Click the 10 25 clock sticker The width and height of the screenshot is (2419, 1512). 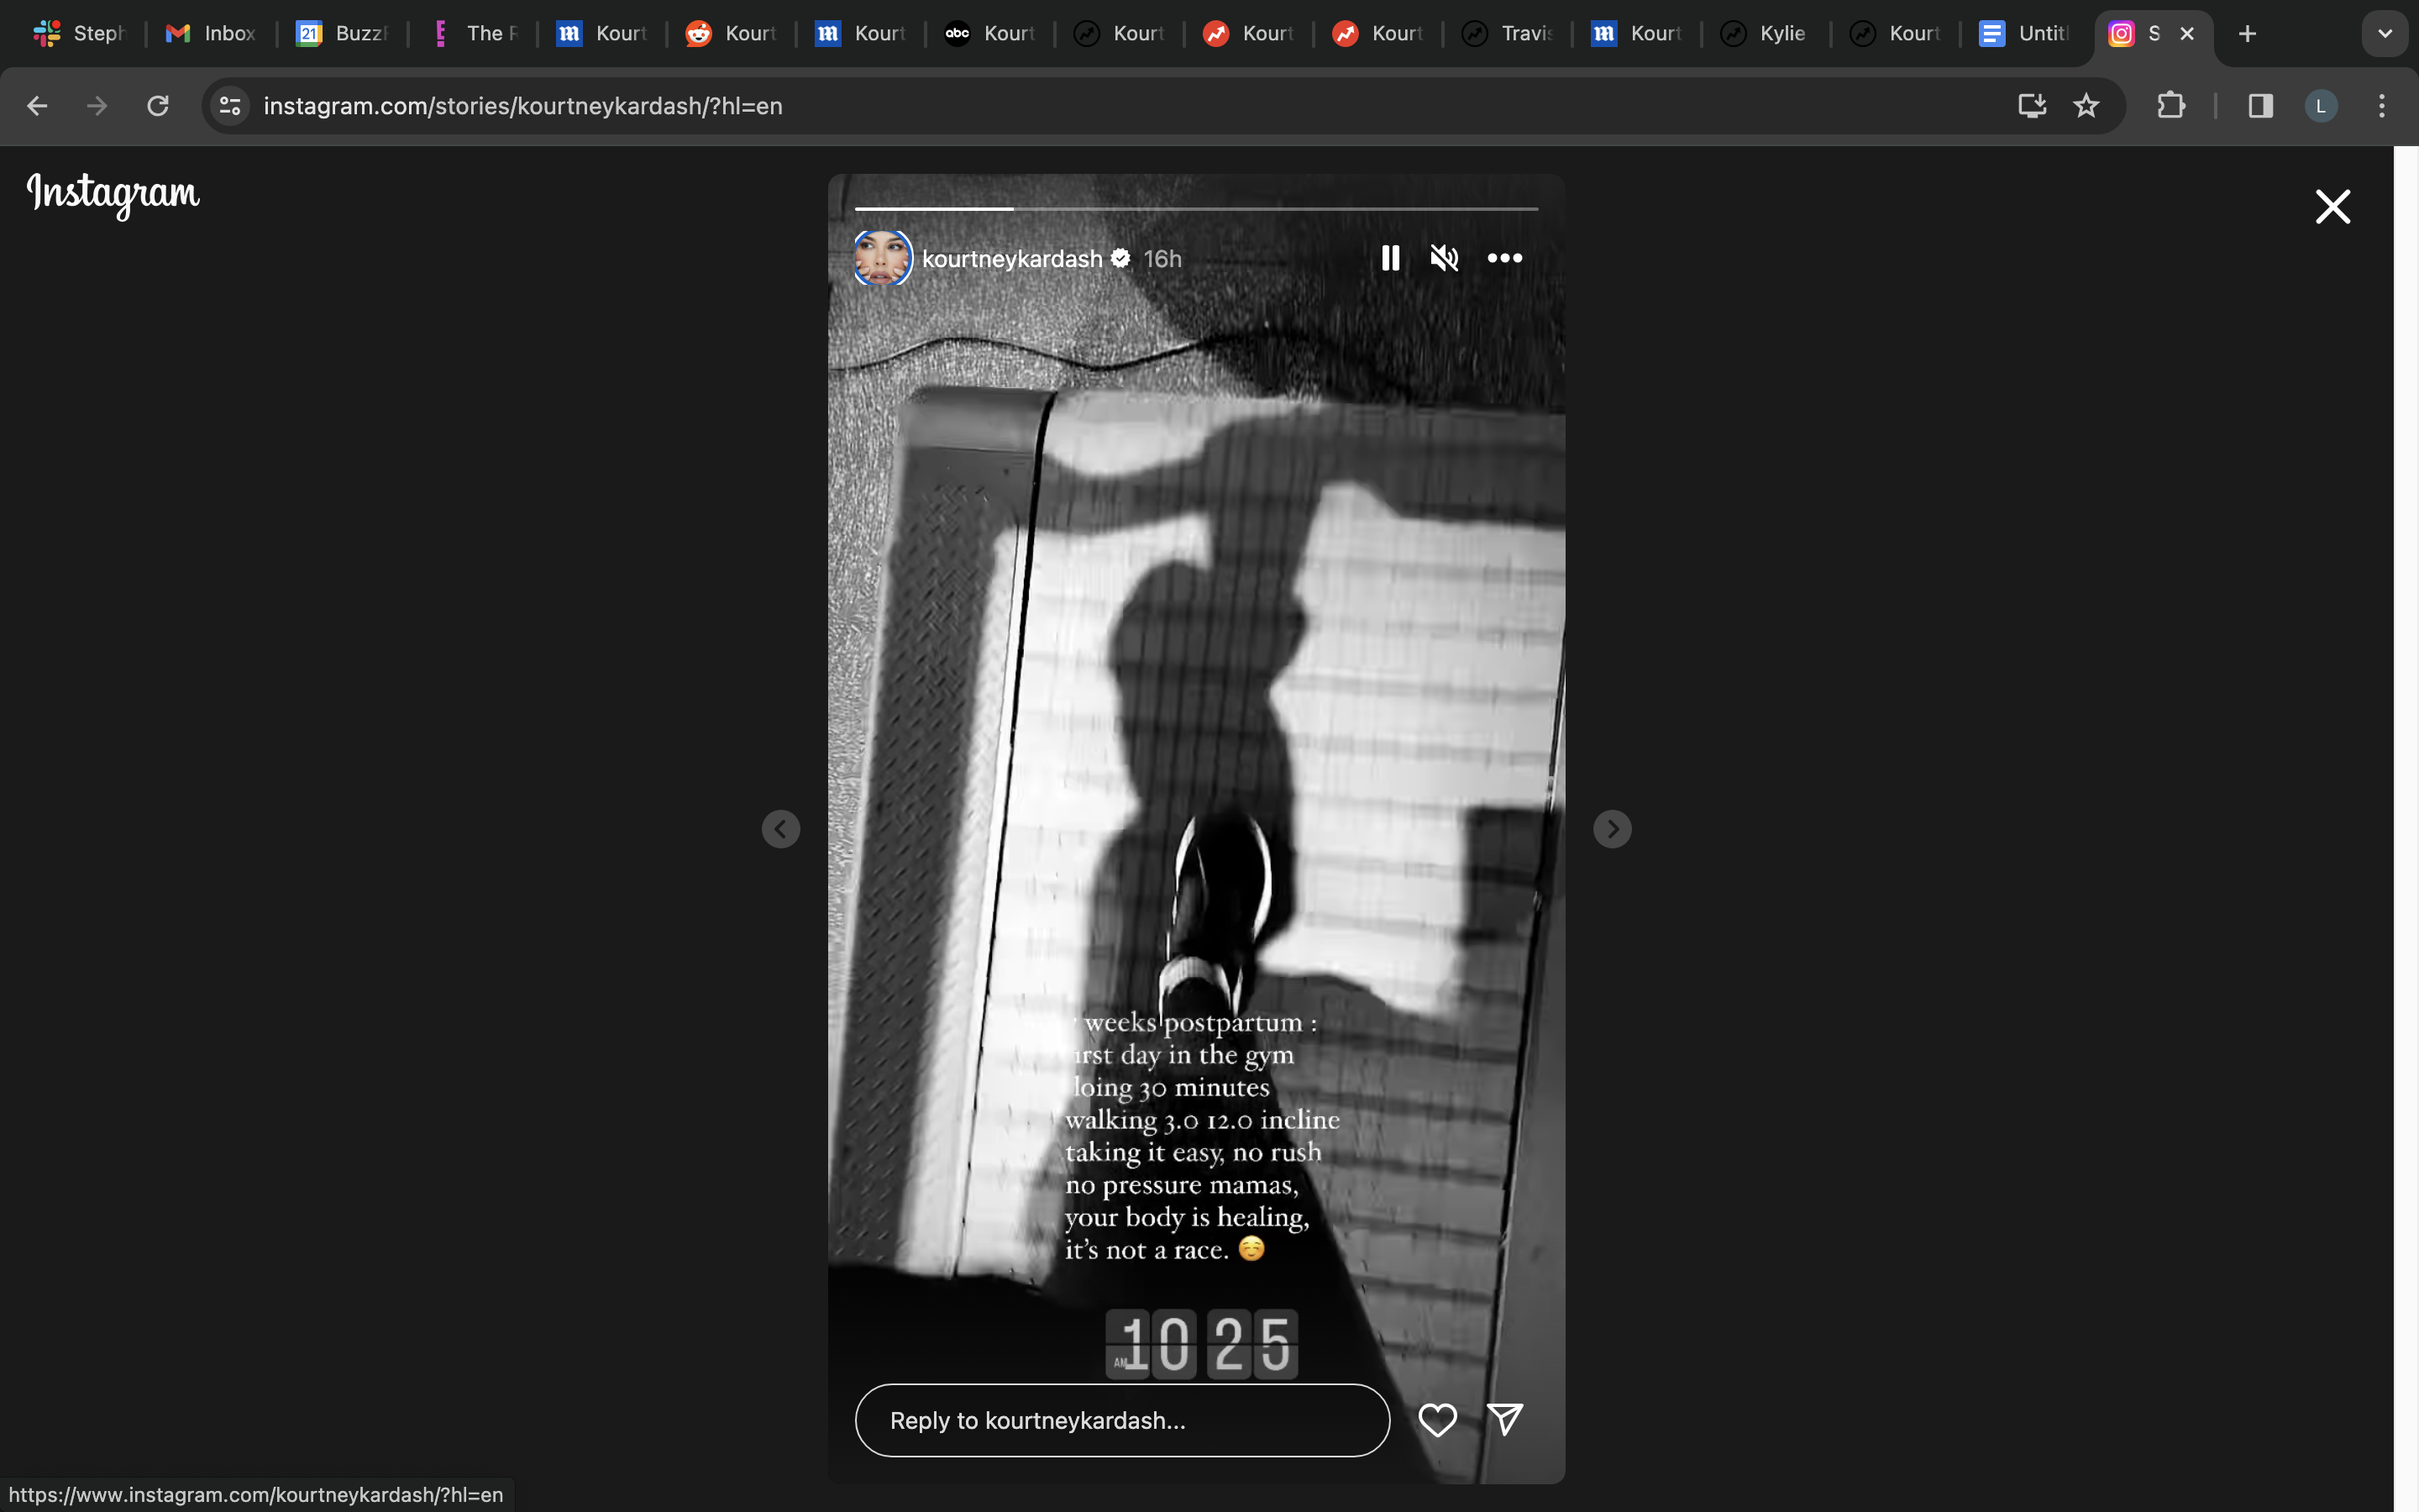coord(1201,1344)
